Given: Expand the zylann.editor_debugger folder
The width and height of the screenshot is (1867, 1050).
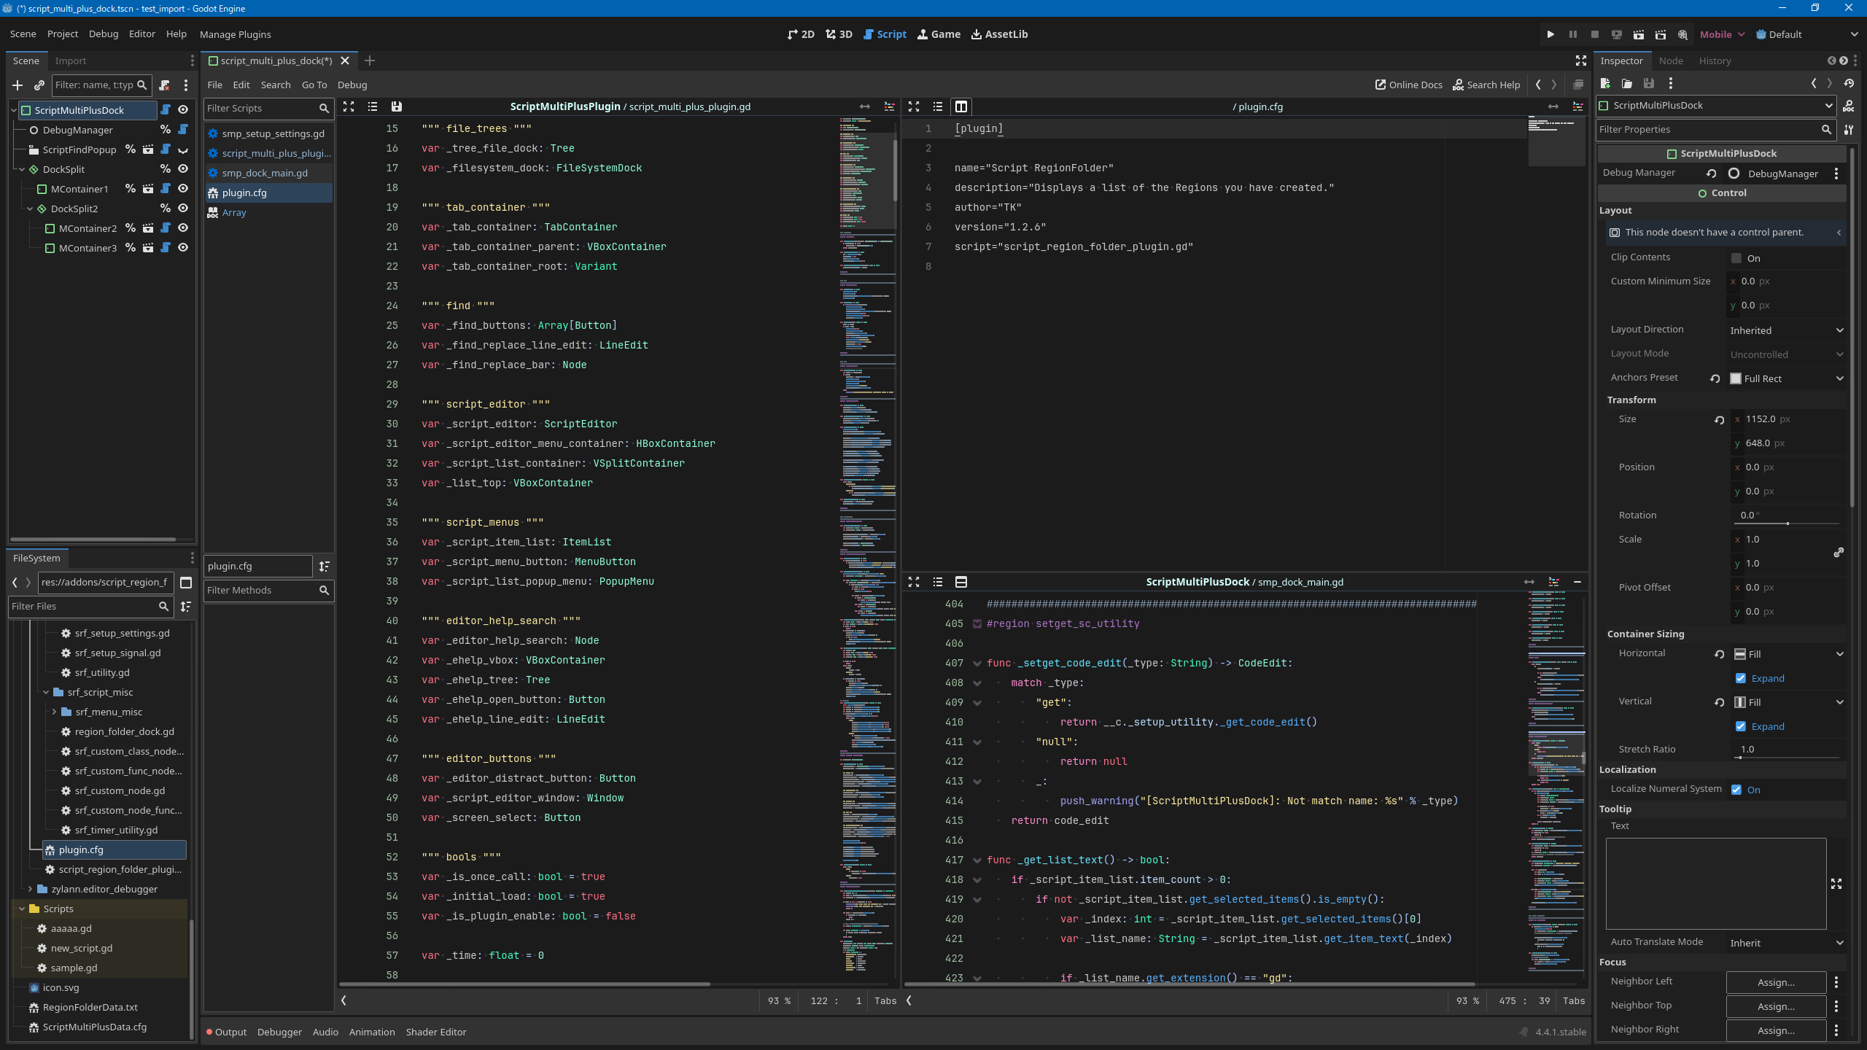Looking at the screenshot, I should pos(30,889).
